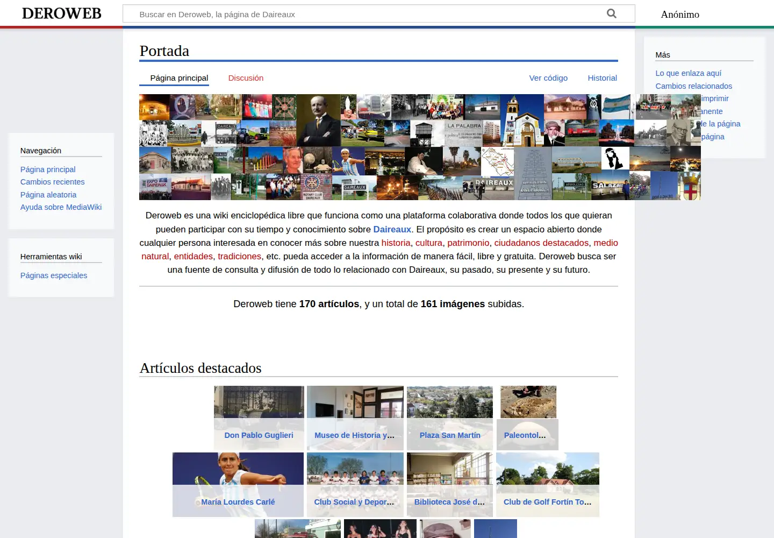Open Páginas especiales under Herramientas wiki
The width and height of the screenshot is (774, 538).
pyautogui.click(x=54, y=275)
